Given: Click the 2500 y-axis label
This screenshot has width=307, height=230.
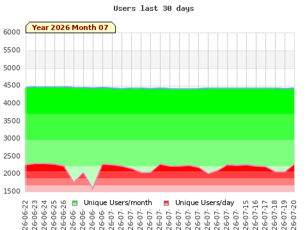Looking at the screenshot, I should coord(12,156).
